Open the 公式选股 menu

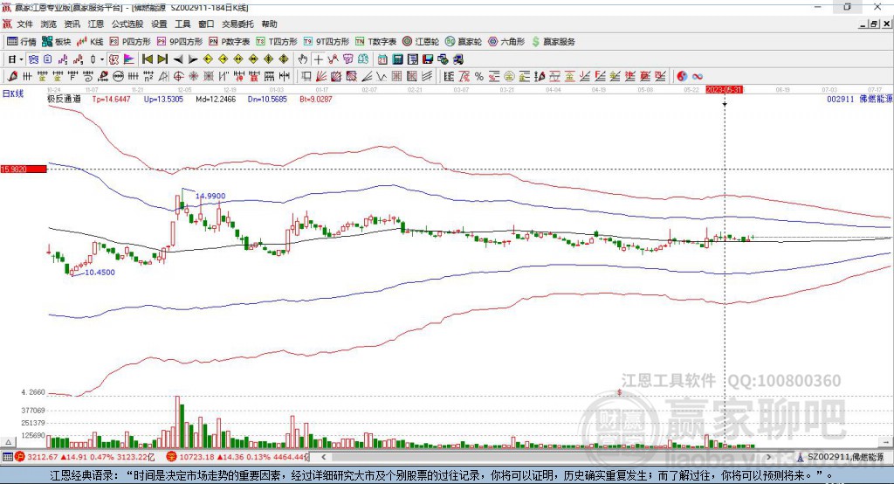127,24
